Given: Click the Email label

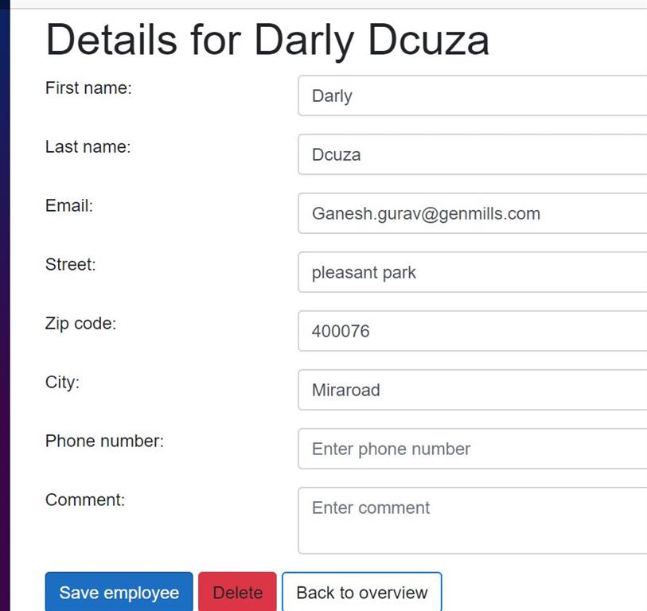Looking at the screenshot, I should tap(68, 206).
